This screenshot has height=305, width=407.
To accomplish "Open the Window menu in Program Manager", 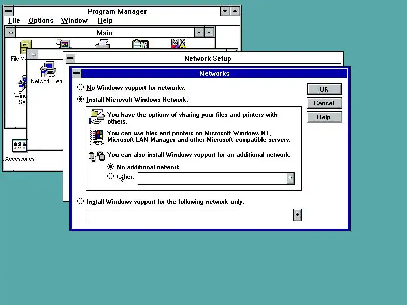I will [74, 20].
